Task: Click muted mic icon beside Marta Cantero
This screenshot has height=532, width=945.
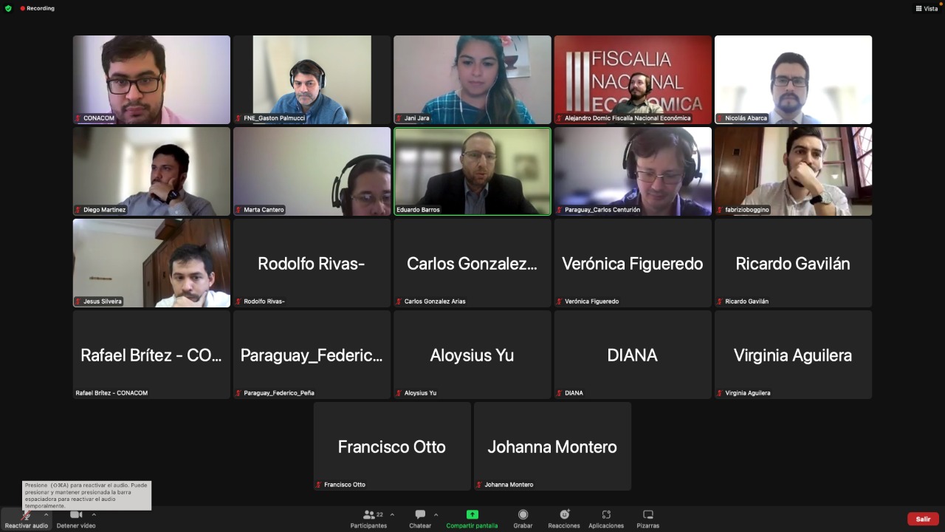Action: pos(238,210)
